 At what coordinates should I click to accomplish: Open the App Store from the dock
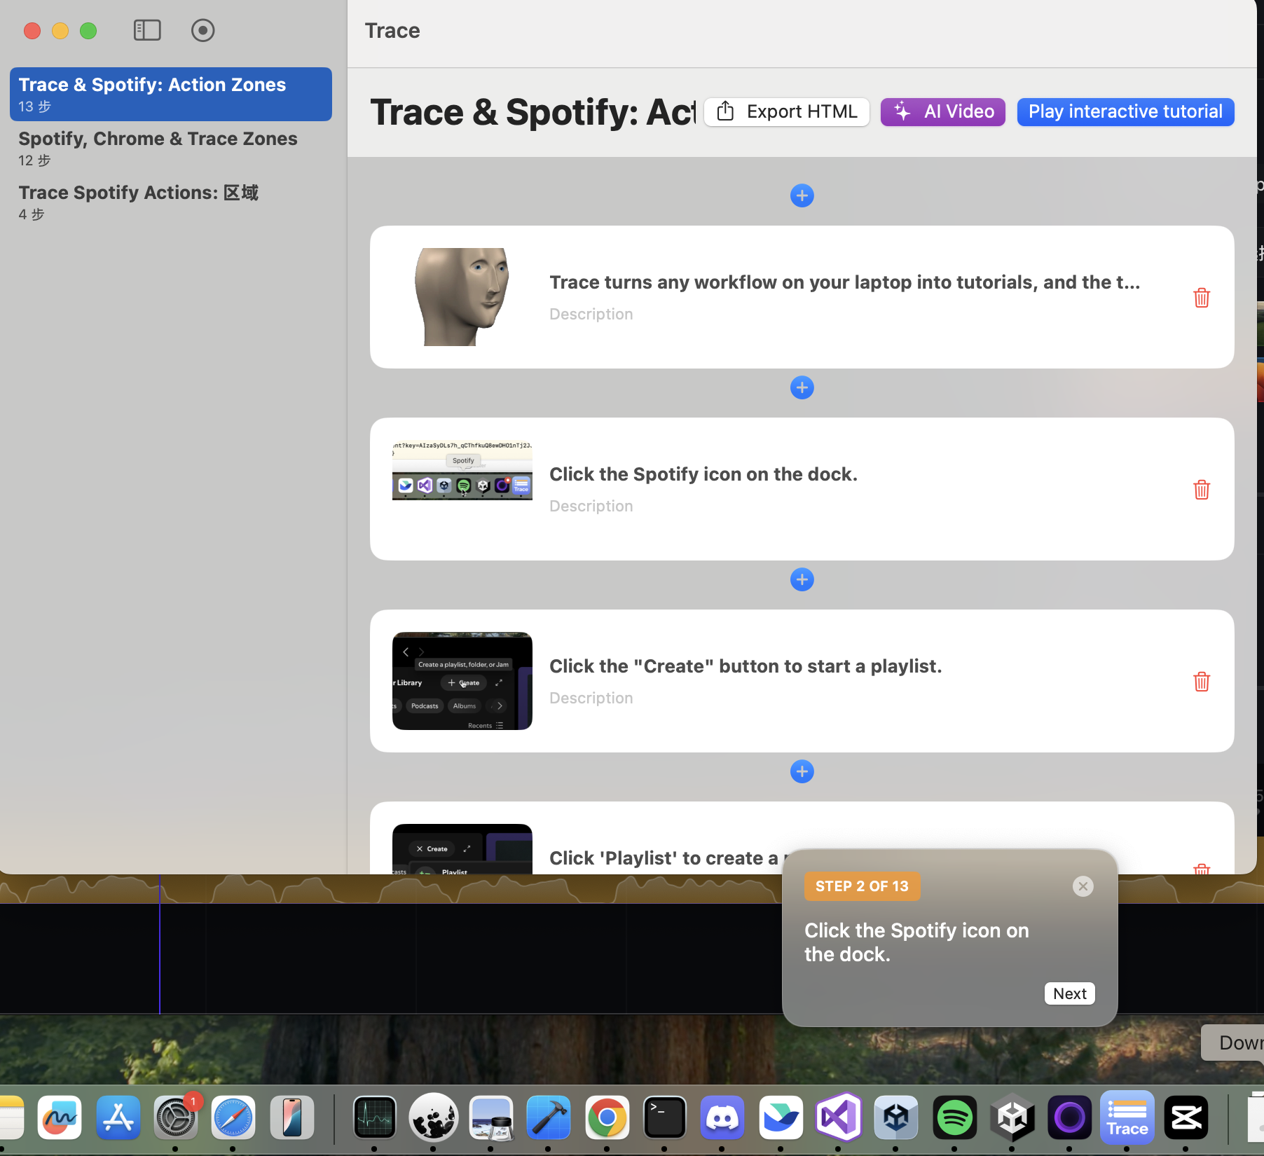tap(118, 1117)
